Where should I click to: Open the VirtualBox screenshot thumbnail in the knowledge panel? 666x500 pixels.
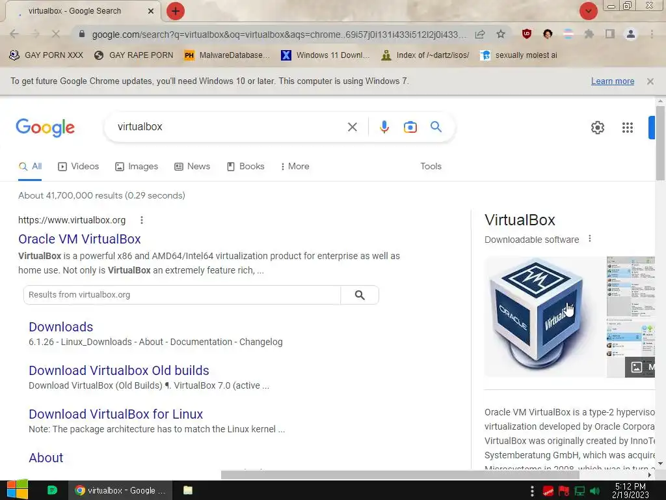631,286
